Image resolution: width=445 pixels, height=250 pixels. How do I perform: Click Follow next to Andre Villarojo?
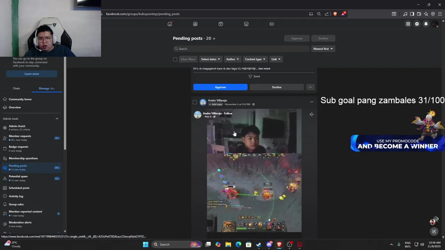(x=228, y=113)
